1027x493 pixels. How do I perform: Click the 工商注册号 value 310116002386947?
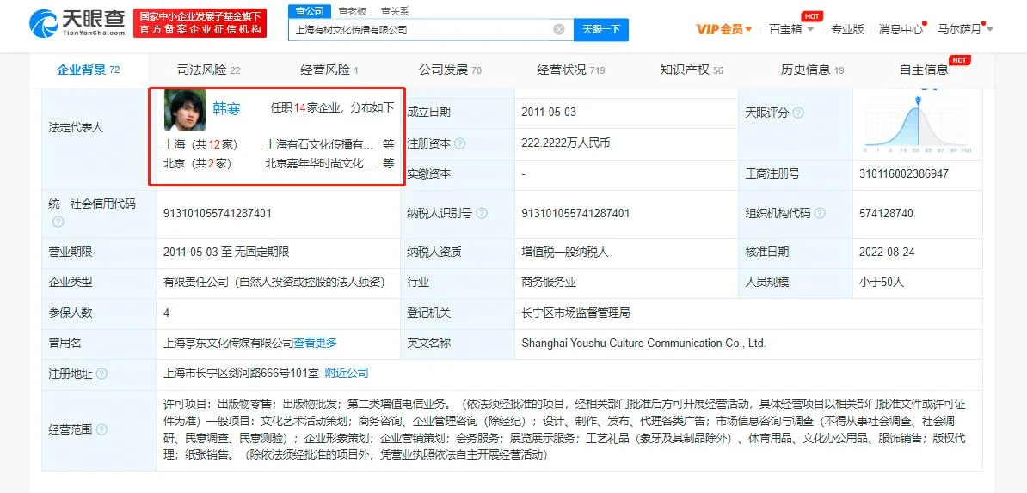904,173
